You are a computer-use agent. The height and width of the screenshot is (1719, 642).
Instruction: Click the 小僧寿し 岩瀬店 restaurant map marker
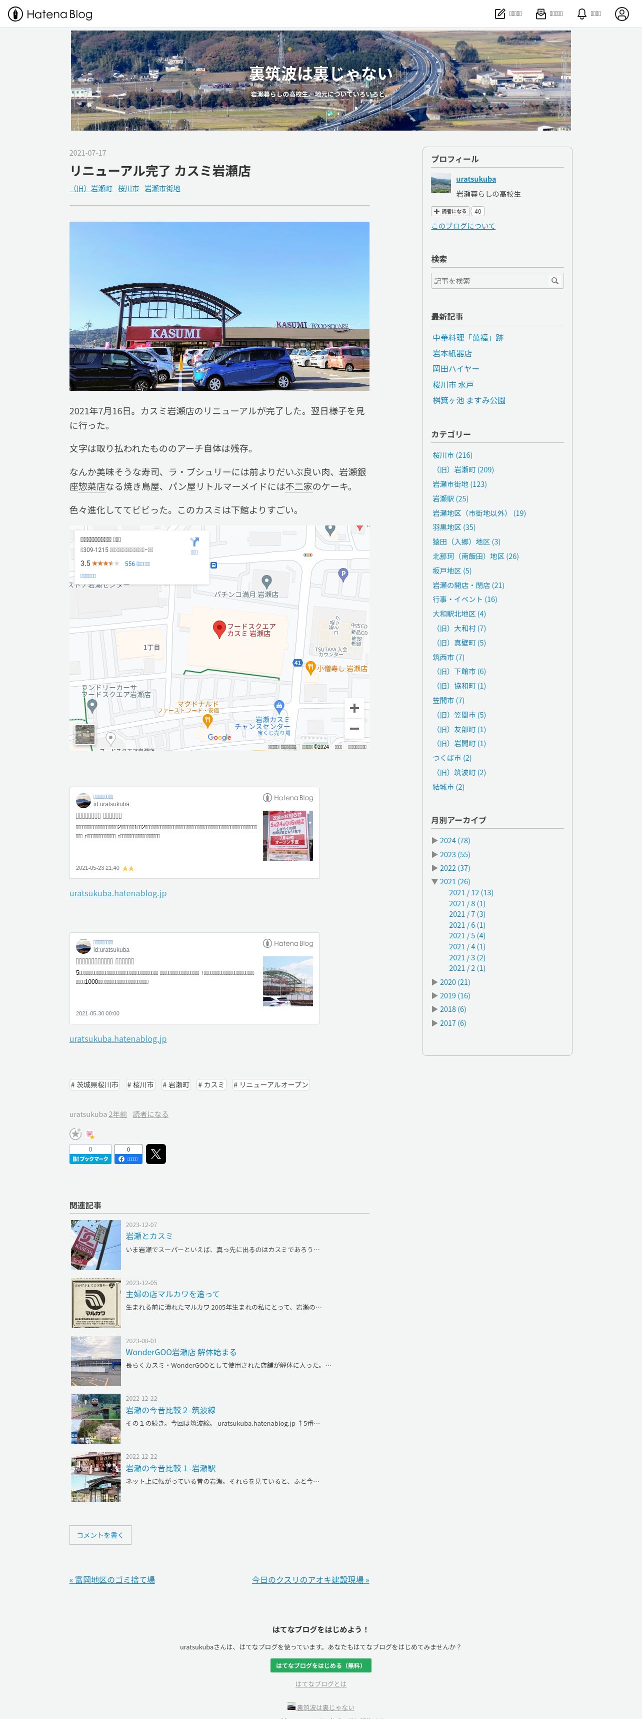tap(310, 667)
